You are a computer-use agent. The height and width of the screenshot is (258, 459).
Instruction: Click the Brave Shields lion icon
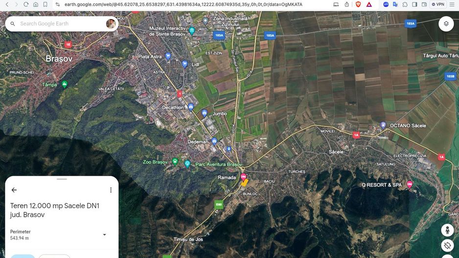tap(358, 4)
